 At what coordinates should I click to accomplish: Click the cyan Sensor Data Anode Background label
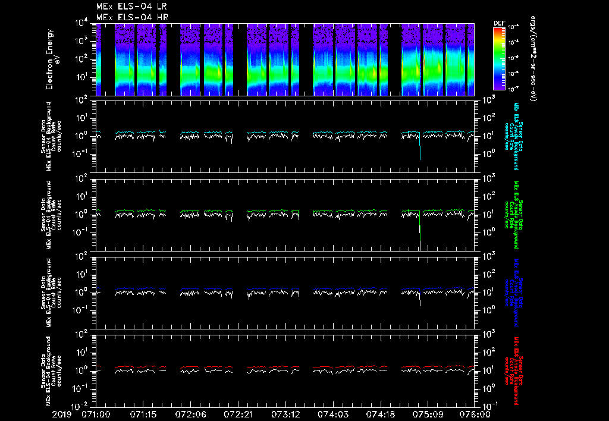pos(513,136)
